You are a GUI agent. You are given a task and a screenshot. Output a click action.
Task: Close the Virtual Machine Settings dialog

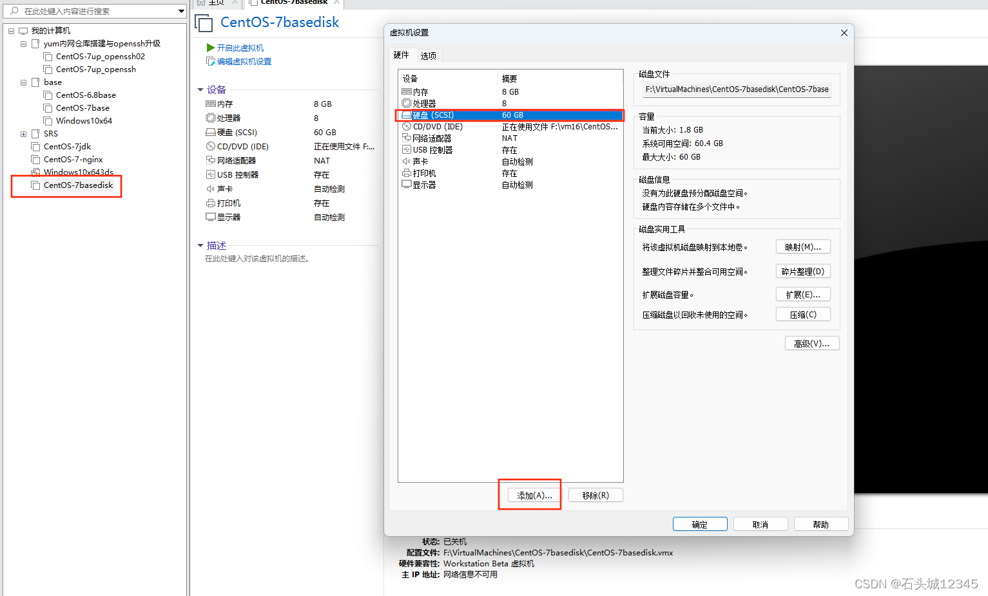point(844,33)
